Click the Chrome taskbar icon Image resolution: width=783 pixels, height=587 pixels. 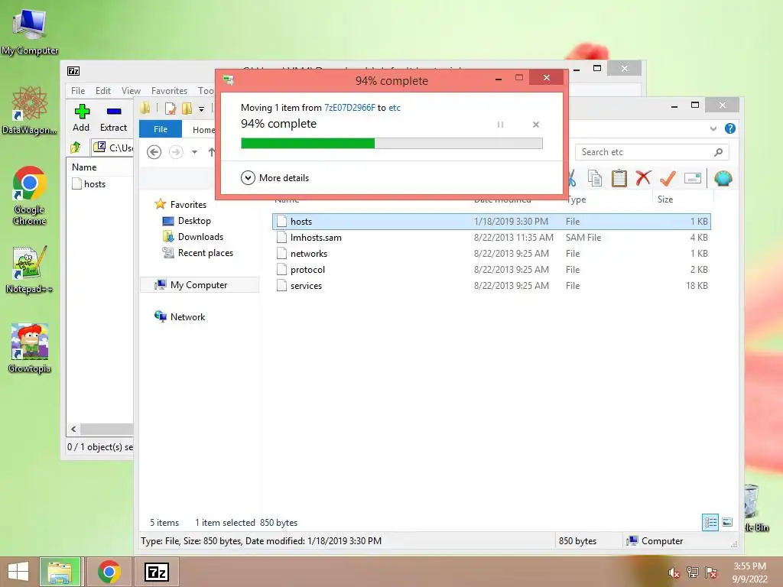point(109,572)
